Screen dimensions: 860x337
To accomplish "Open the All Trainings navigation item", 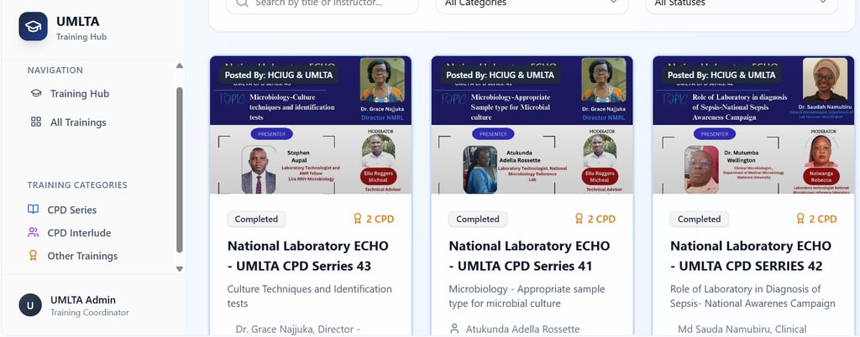I will tap(78, 122).
